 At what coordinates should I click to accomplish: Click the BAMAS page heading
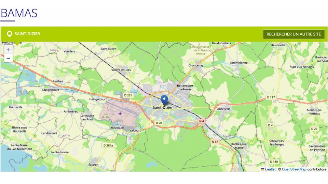click(19, 13)
